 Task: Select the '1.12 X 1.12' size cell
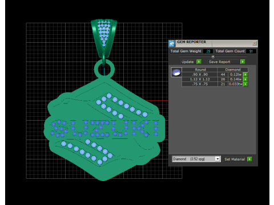coord(200,79)
